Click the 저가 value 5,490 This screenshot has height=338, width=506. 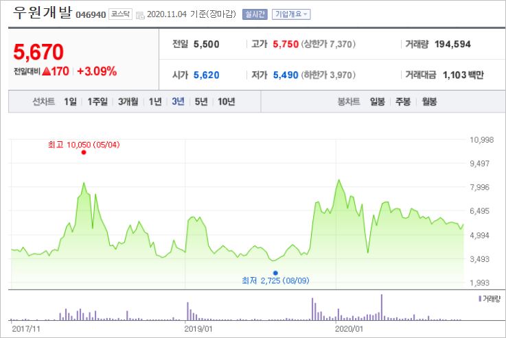click(286, 75)
